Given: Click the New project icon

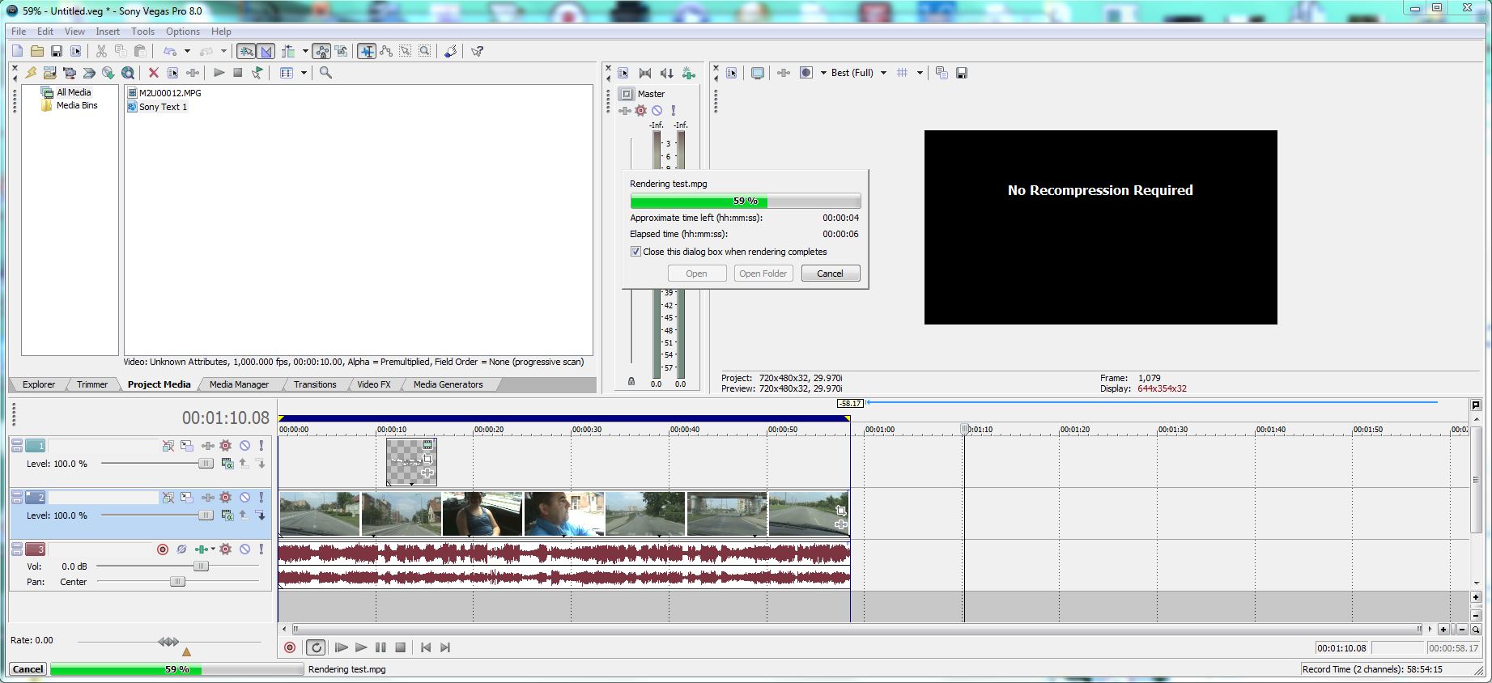Looking at the screenshot, I should coord(17,51).
